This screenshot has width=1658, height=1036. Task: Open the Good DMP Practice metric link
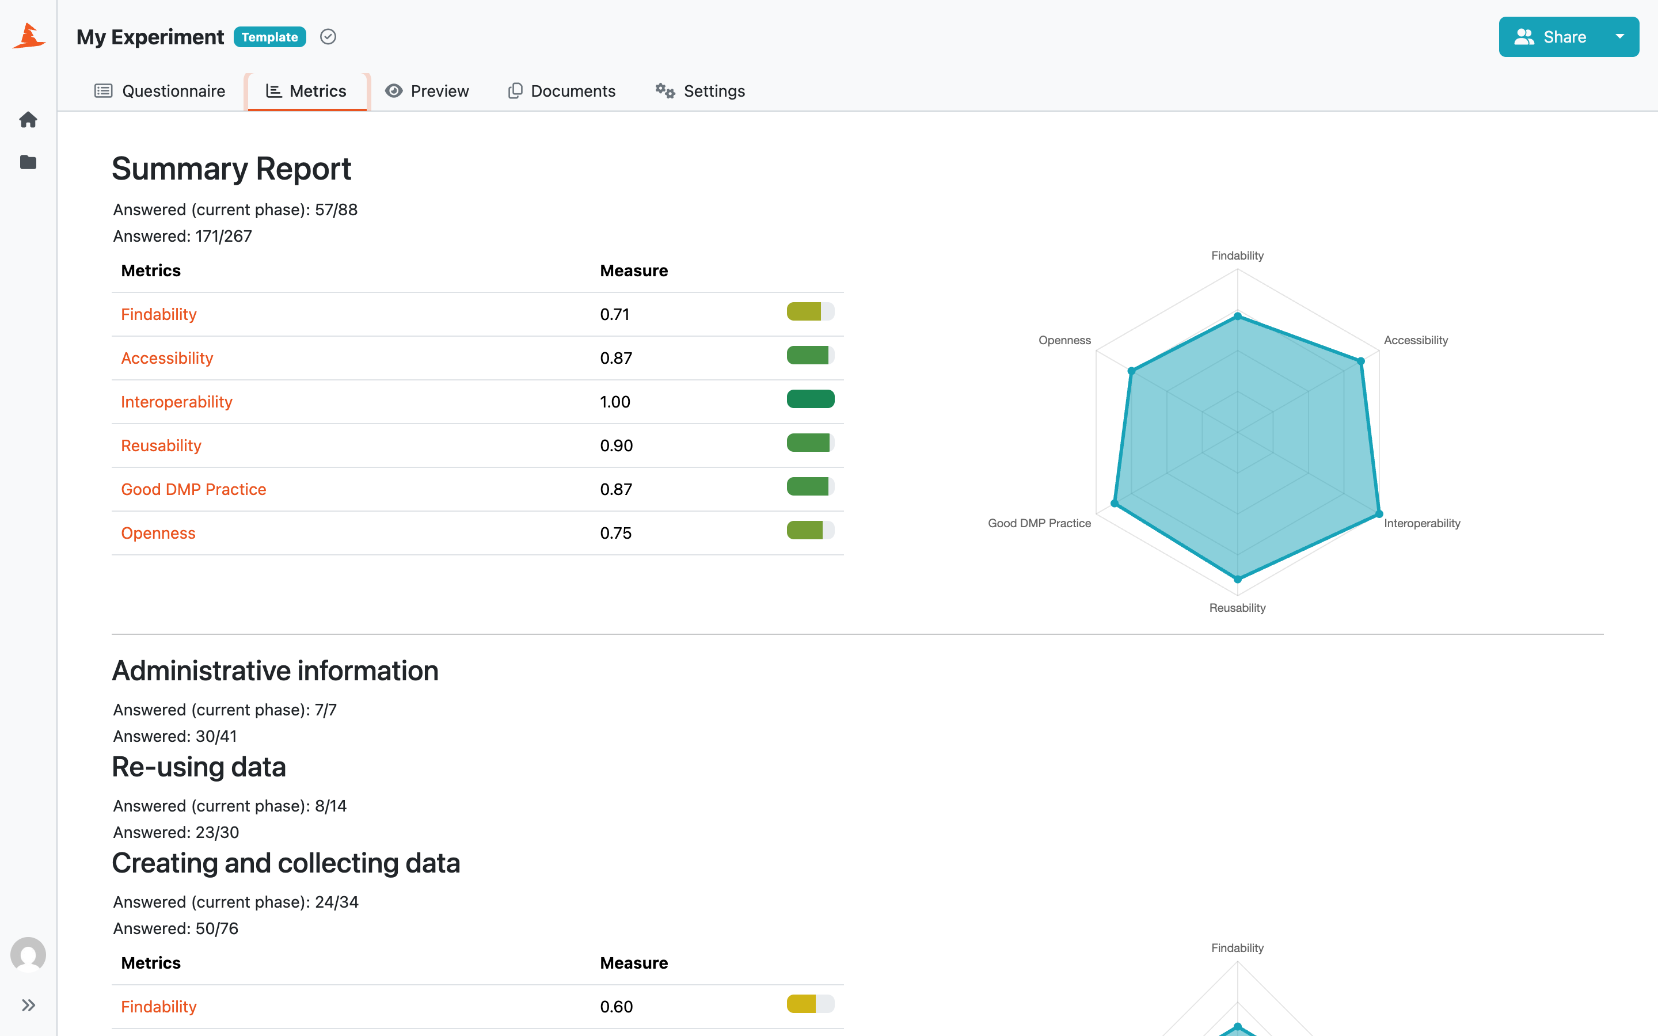(194, 490)
